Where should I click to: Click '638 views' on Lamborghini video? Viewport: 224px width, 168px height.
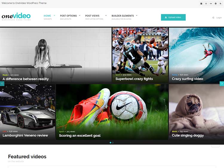pyautogui.click(x=13, y=131)
